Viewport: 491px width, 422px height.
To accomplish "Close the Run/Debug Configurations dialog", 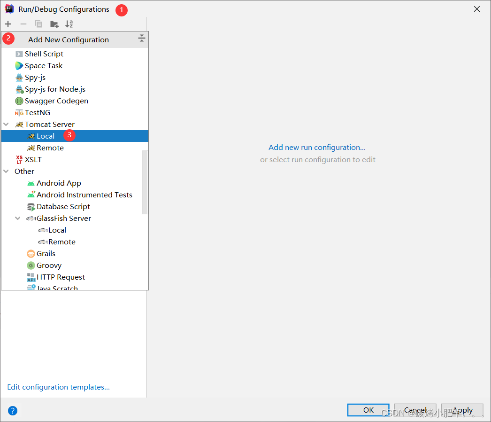I will click(x=476, y=9).
